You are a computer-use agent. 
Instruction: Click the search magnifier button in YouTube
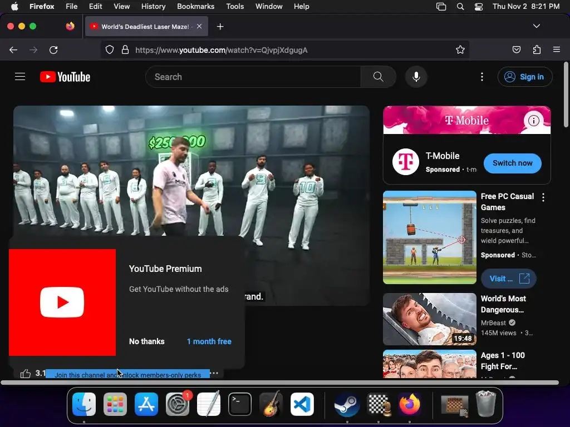[378, 77]
